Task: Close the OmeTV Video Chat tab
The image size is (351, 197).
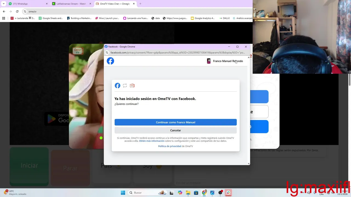Action: [134, 4]
